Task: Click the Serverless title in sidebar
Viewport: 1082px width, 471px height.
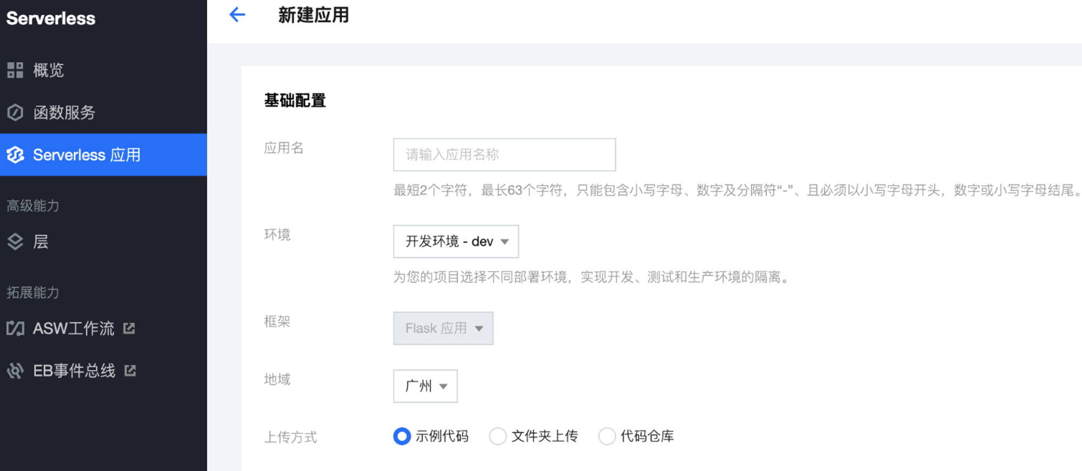Action: (51, 18)
